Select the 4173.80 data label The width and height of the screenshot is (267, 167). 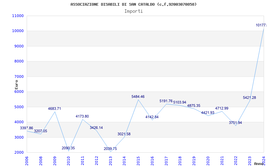click(82, 116)
